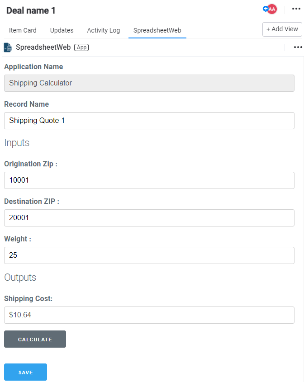Select the SpreadsheetWeb tab
The width and height of the screenshot is (304, 382).
(x=157, y=30)
